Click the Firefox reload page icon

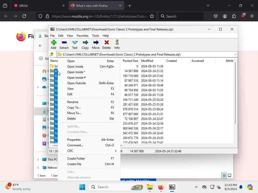[24, 16]
